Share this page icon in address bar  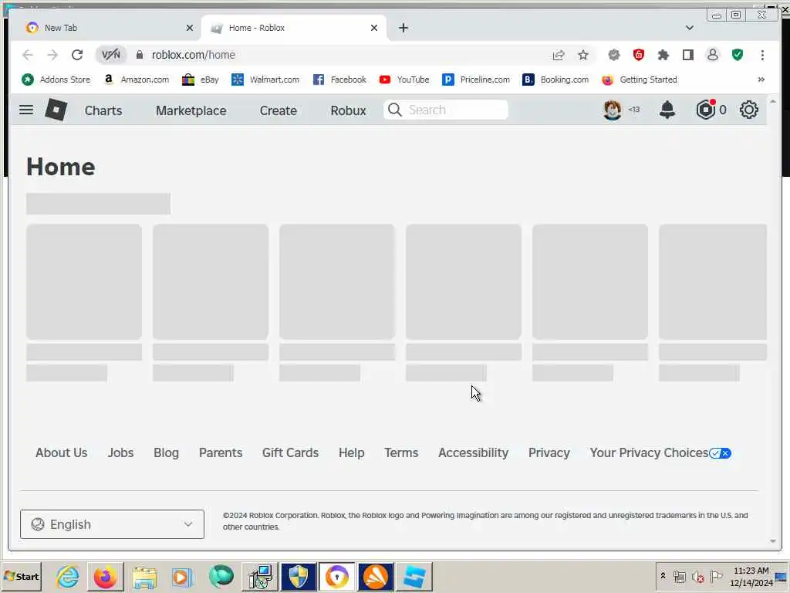pos(559,55)
